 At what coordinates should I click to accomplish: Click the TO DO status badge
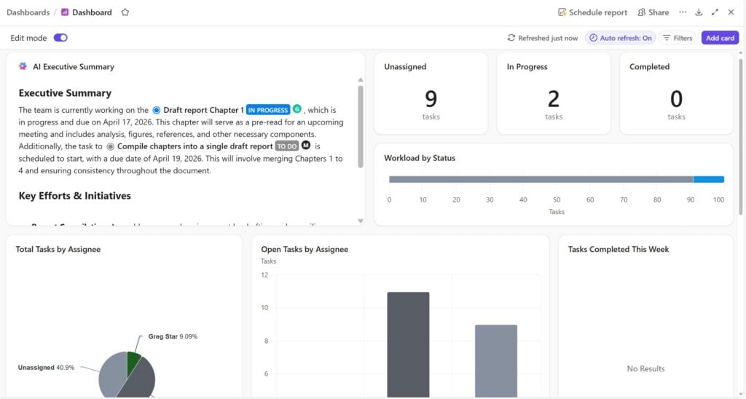click(x=287, y=146)
